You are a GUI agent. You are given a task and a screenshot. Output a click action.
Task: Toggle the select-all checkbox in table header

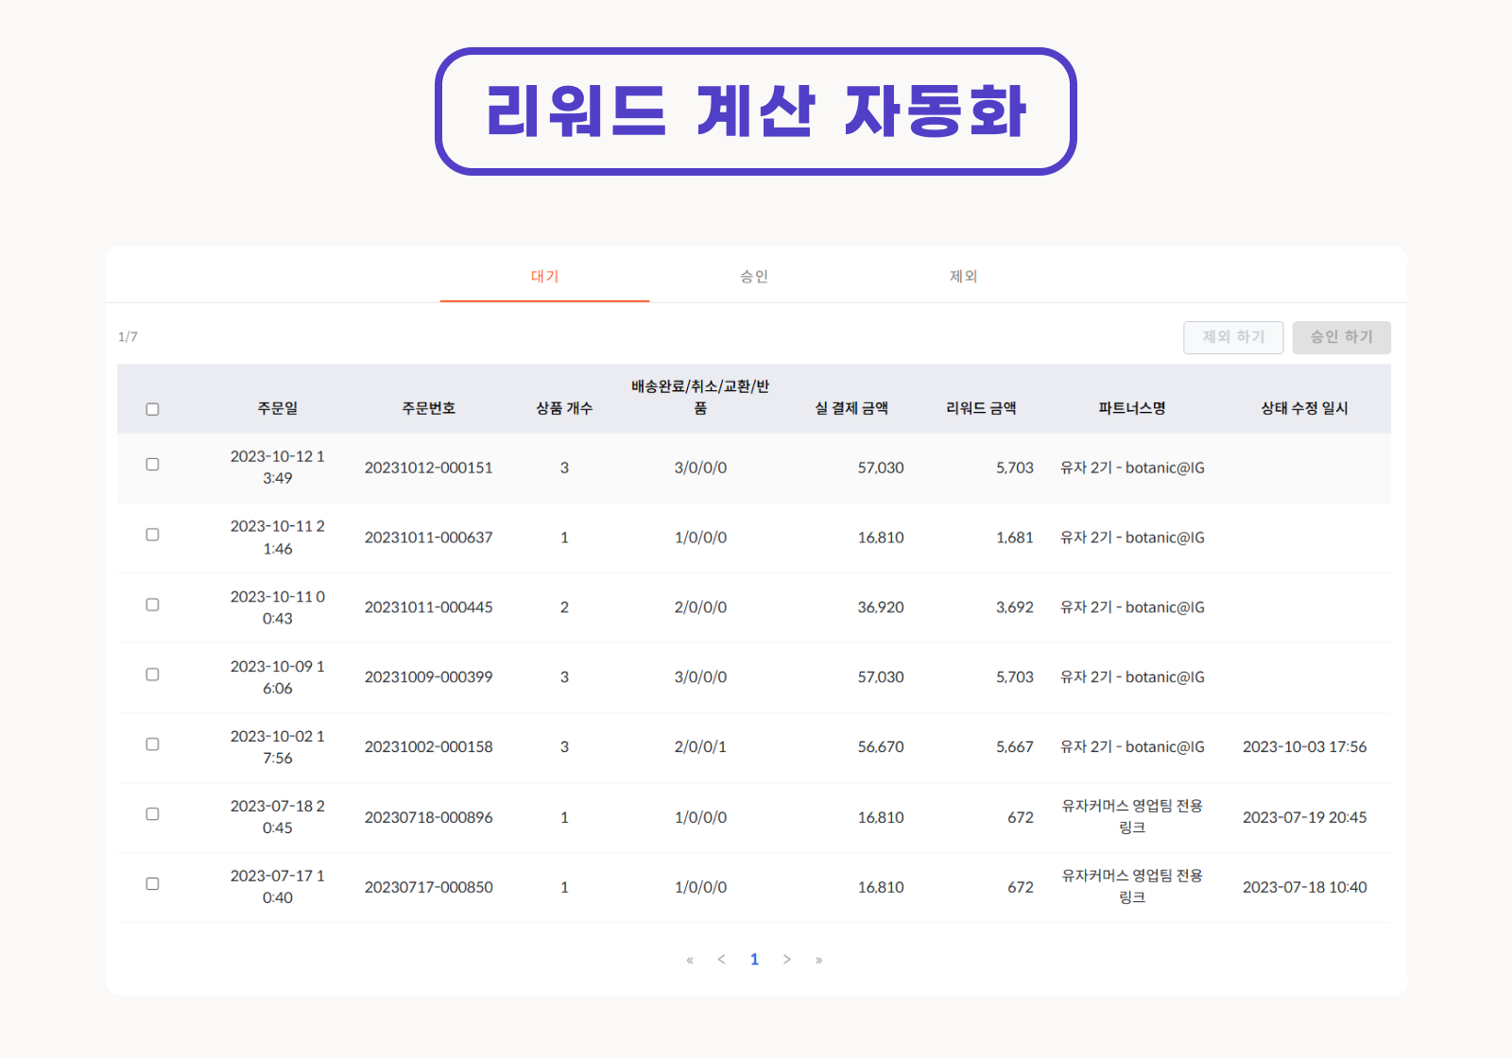coord(152,408)
